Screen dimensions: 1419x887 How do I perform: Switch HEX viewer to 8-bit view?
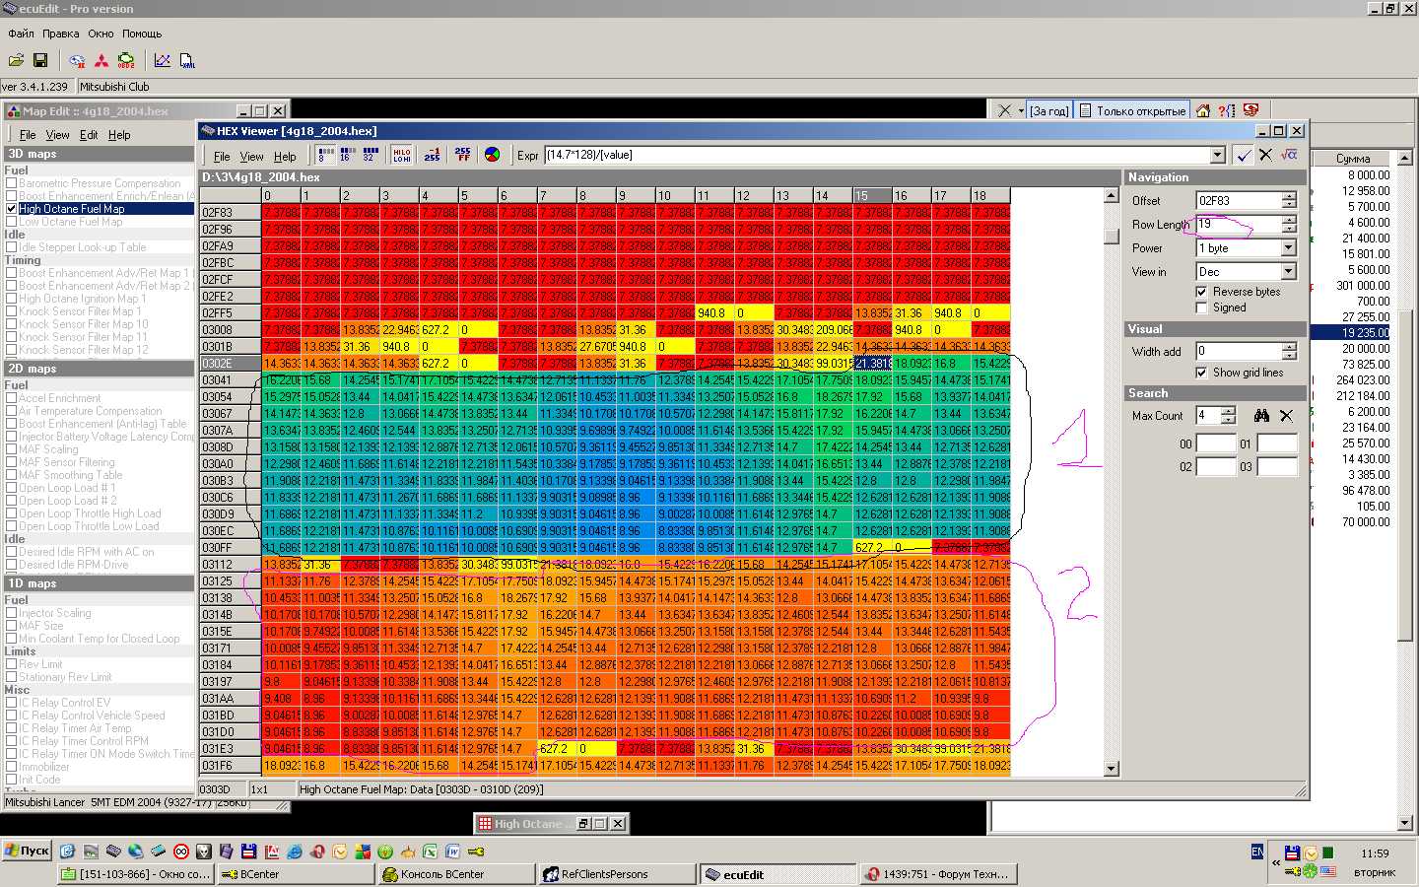coord(326,155)
